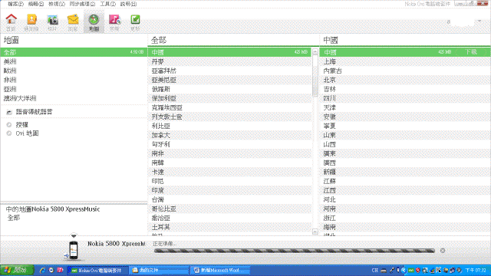Select 保加利亞 in the country list
Viewport: 491px width, 276px height.
230,98
